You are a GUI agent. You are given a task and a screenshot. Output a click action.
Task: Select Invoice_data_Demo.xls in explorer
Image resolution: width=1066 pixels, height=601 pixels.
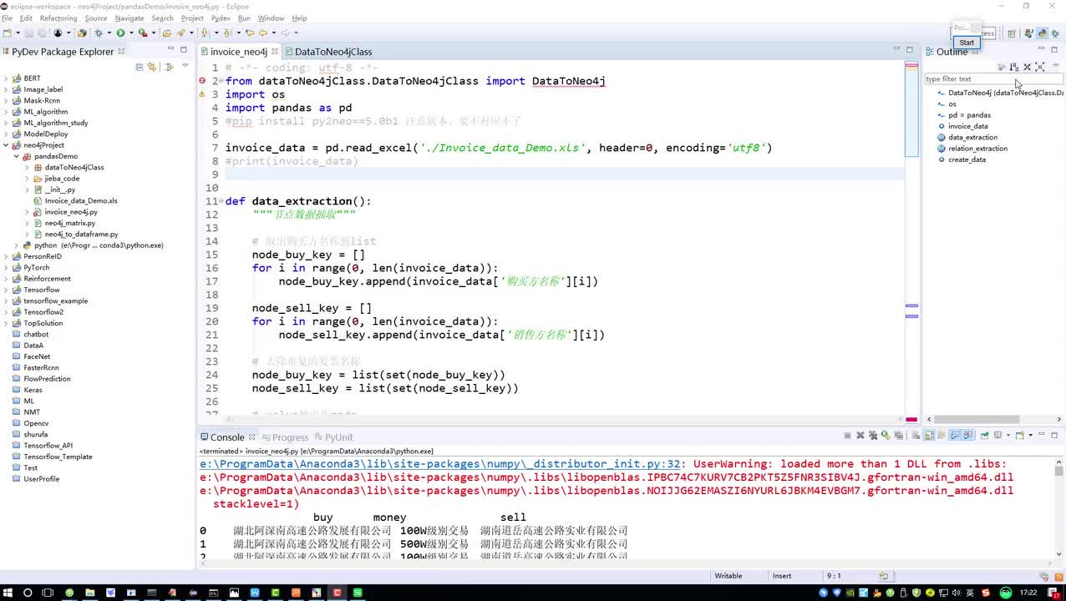(x=81, y=201)
